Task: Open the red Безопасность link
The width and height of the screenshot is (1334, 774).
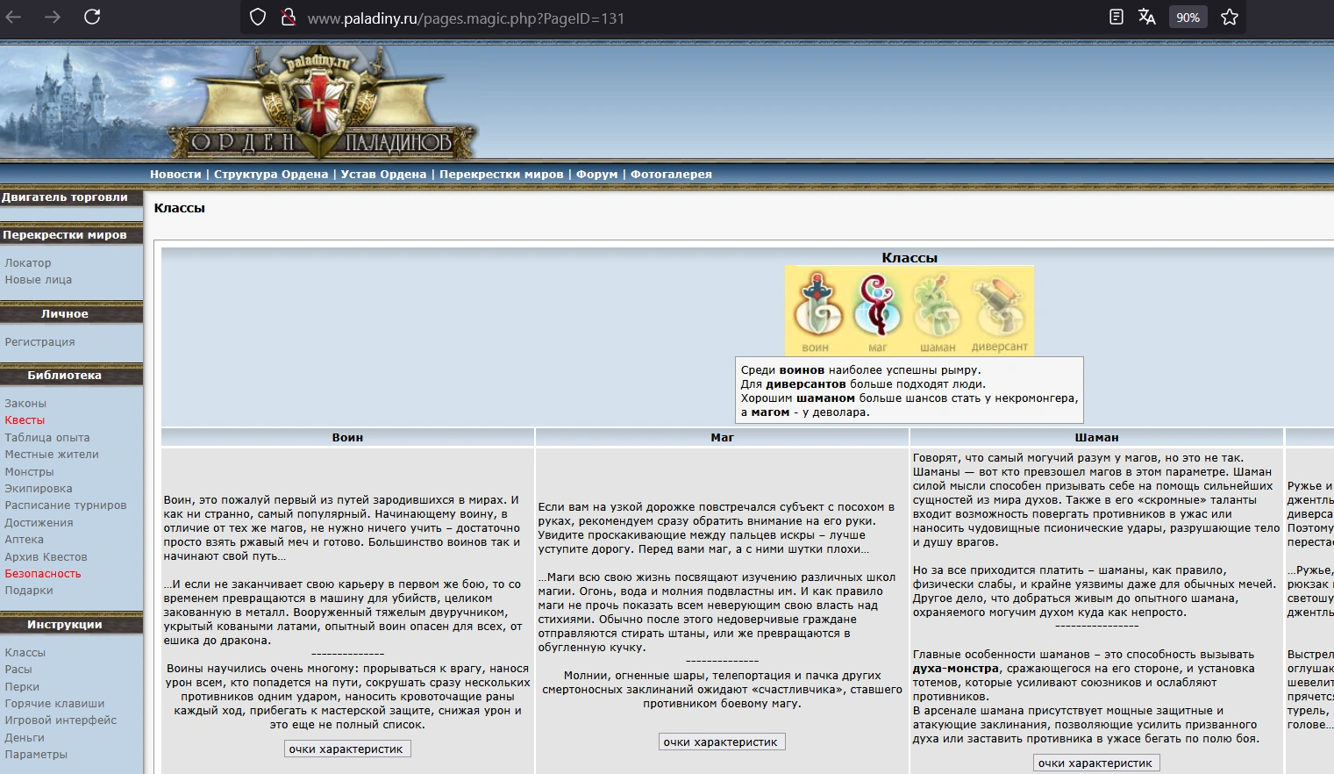Action: coord(43,574)
